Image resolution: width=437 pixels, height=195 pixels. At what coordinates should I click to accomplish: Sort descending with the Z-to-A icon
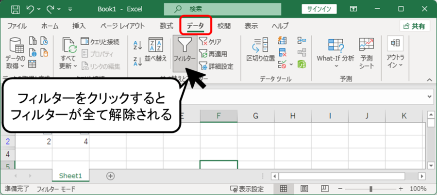click(x=138, y=61)
